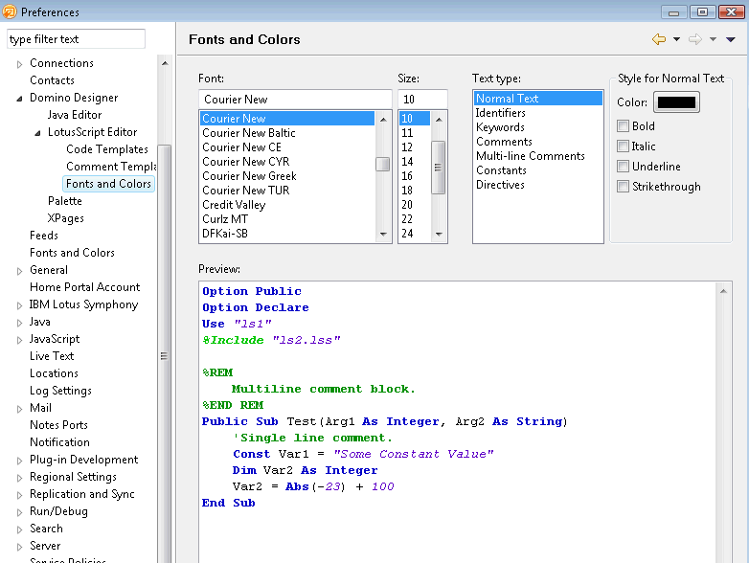This screenshot has height=563, width=749.
Task: Expand the Connections tree node
Action: point(19,64)
